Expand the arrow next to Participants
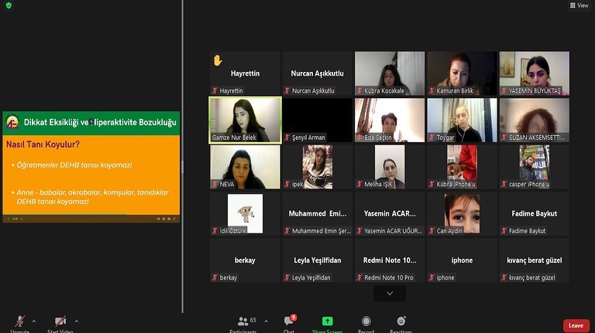The height and width of the screenshot is (333, 595). point(266,321)
